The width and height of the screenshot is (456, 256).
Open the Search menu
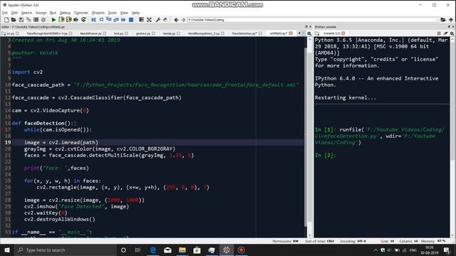26,13
